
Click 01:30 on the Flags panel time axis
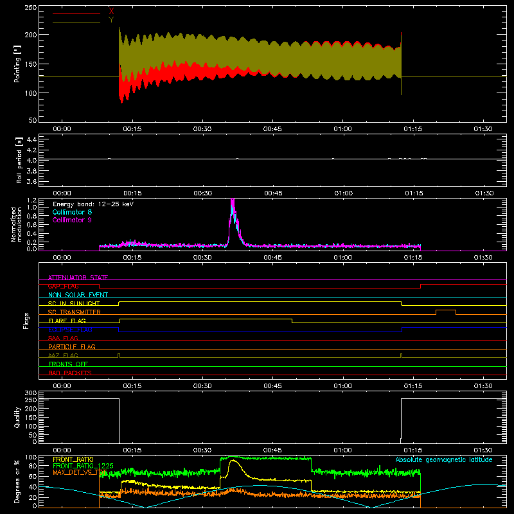483,386
